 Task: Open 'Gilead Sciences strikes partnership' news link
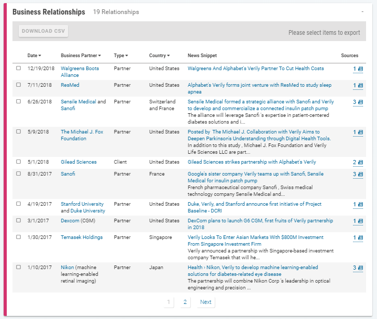pyautogui.click(x=252, y=162)
